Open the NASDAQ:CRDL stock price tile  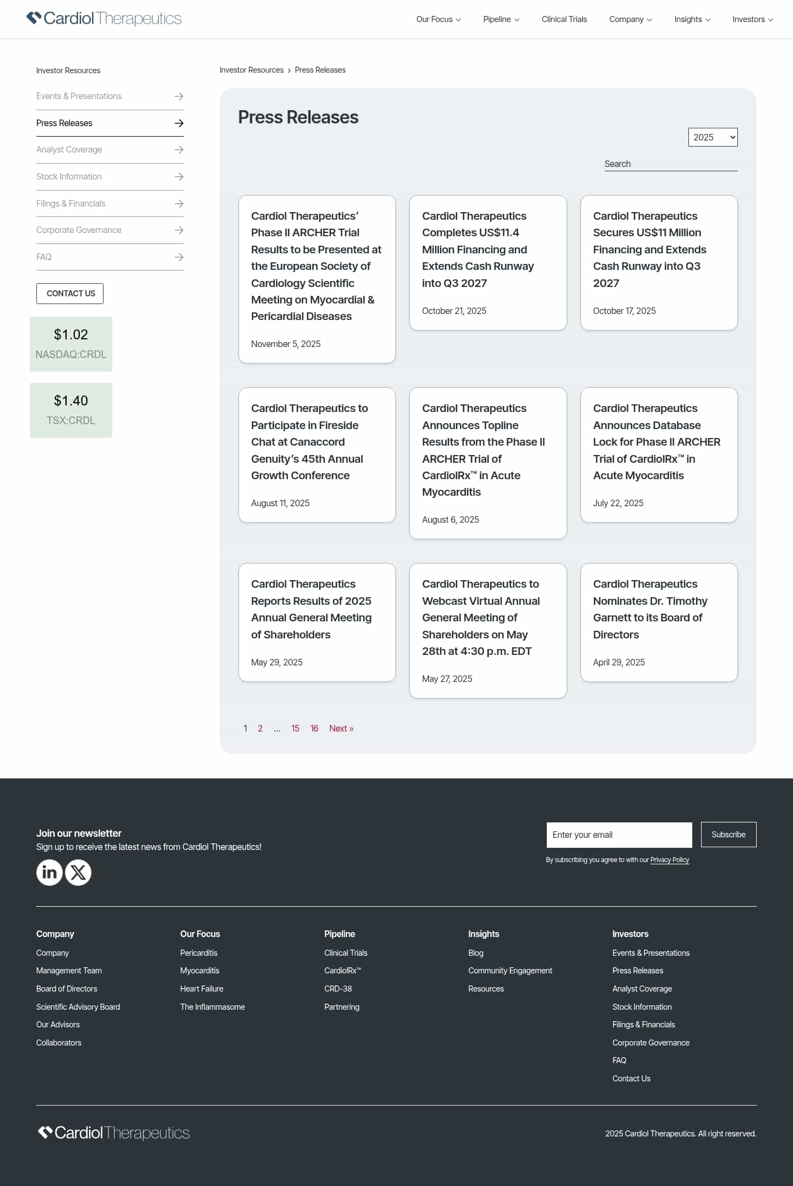coord(71,344)
